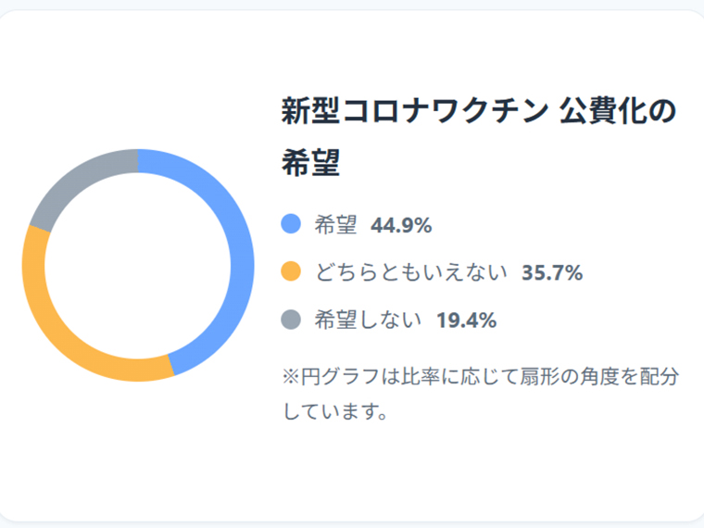Click the 35.7% value
The image size is (704, 528).
point(552,272)
